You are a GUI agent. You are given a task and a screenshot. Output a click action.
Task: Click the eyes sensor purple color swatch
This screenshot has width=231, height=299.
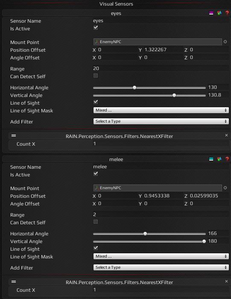pos(211,13)
